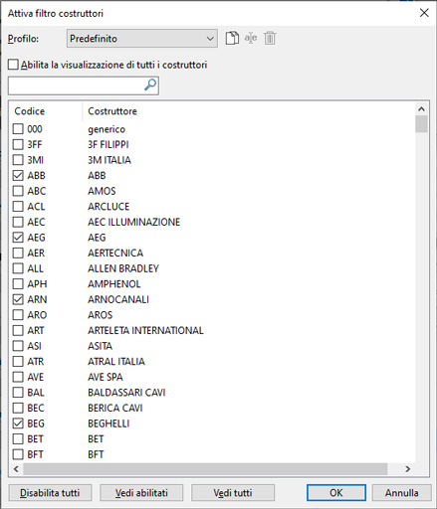Click the horizontal scrollbar thumb

(x=205, y=469)
